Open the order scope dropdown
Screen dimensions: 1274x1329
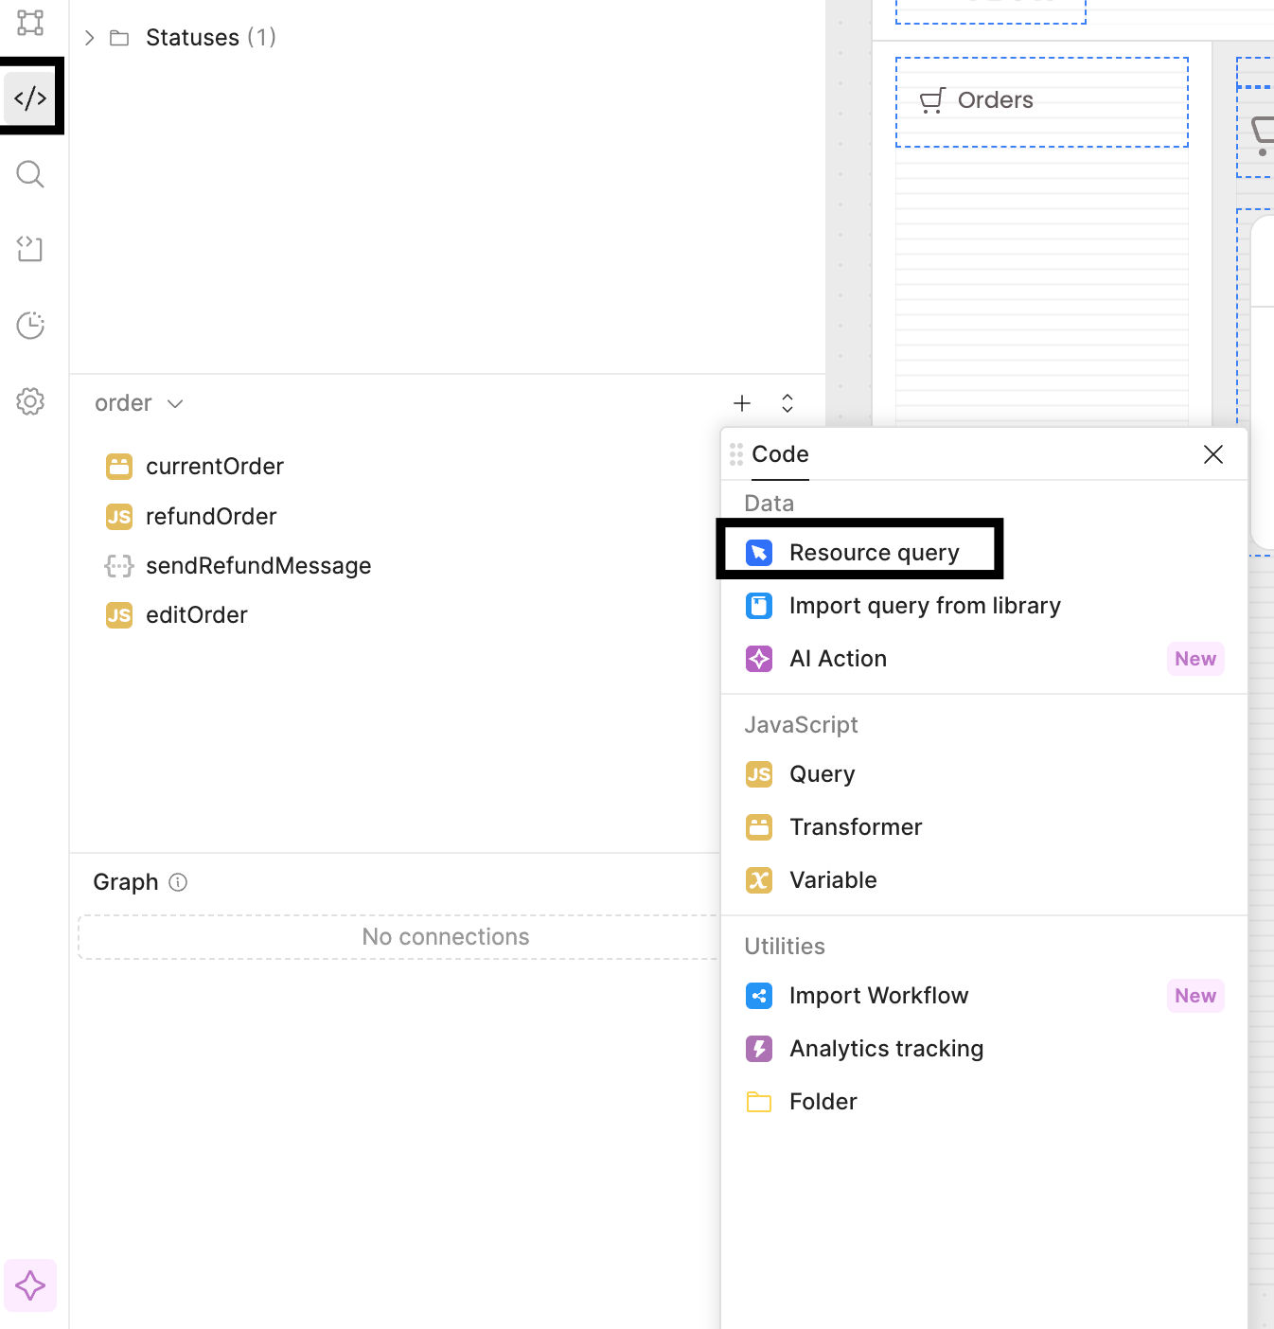pos(139,403)
